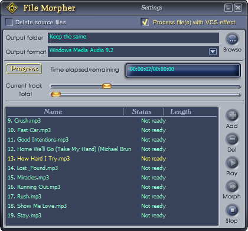Click 'Not ready' status for Crush.mp3
248x231 pixels.
tap(154, 121)
